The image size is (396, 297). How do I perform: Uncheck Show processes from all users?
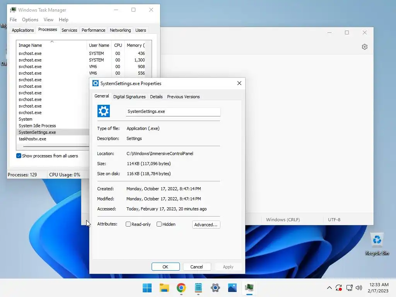pos(19,156)
